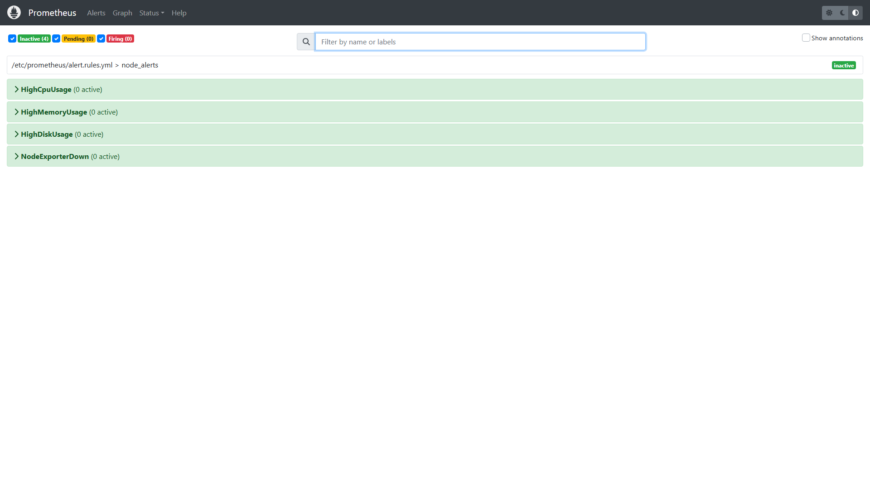
Task: Click the HighCpuUsage rule name
Action: click(x=46, y=90)
